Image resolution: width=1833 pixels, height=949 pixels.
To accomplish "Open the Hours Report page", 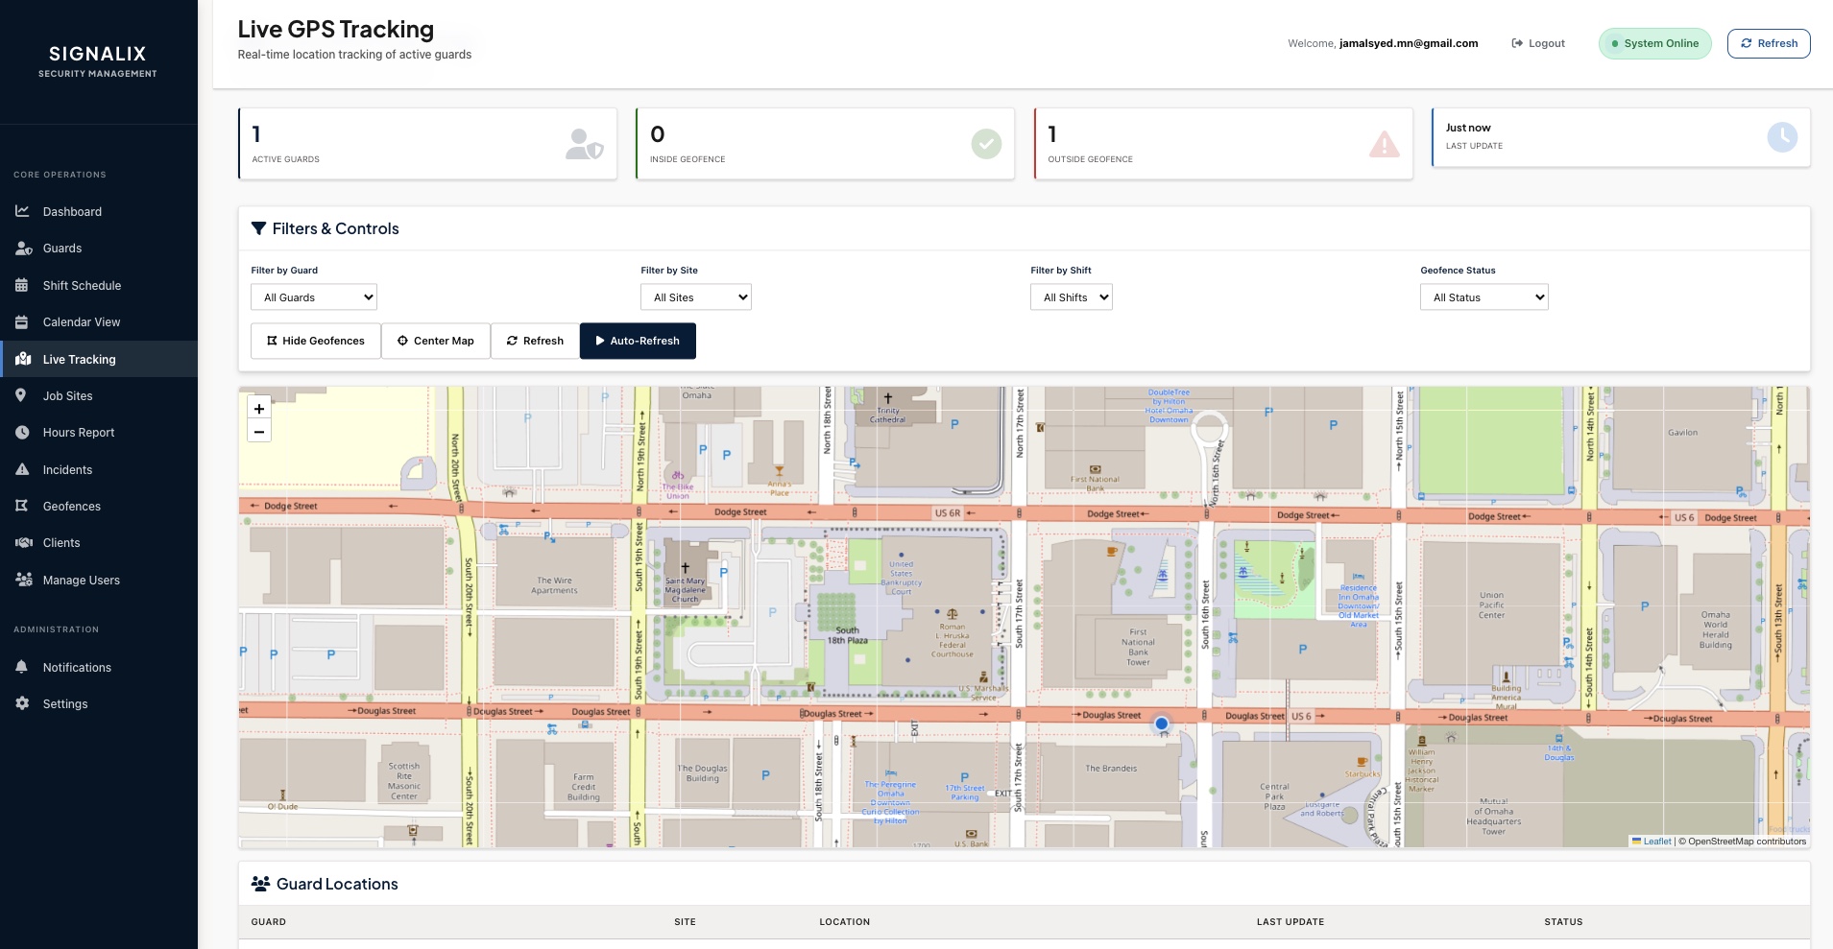I will tap(80, 432).
